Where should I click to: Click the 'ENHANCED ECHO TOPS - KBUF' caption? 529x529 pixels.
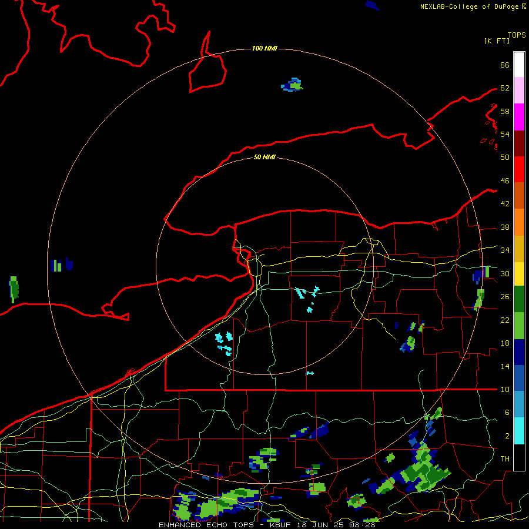pyautogui.click(x=225, y=525)
